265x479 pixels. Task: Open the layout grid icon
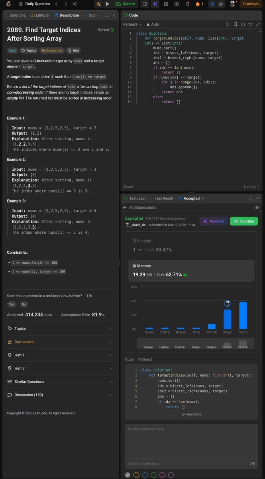166,4
